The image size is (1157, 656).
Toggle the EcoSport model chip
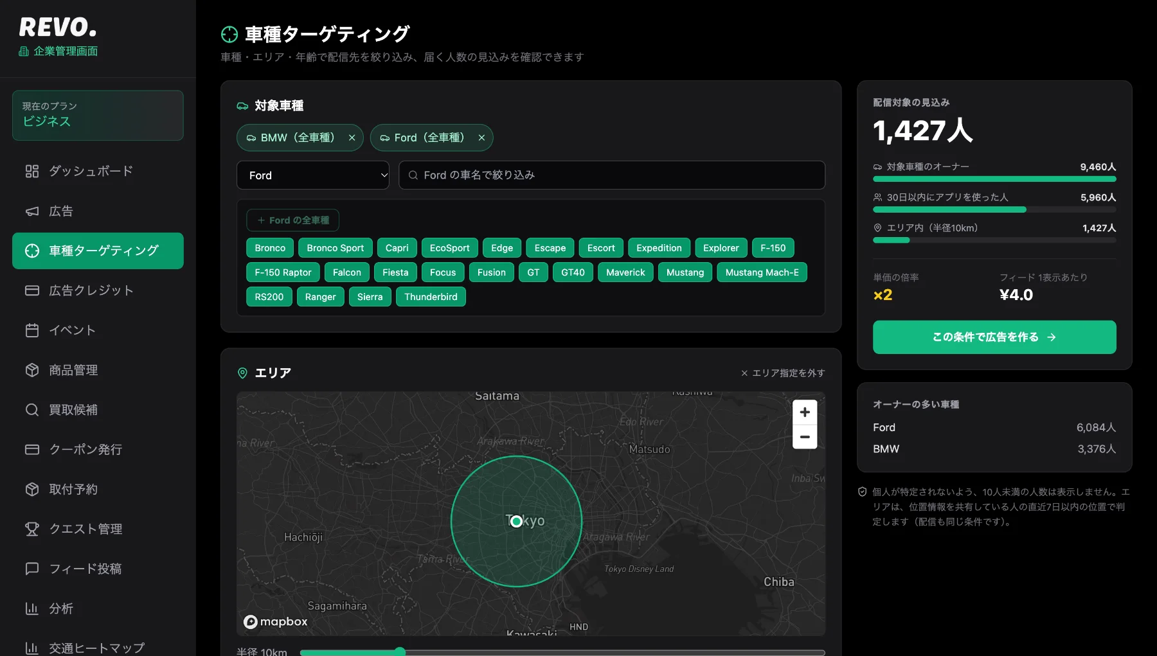pyautogui.click(x=449, y=248)
